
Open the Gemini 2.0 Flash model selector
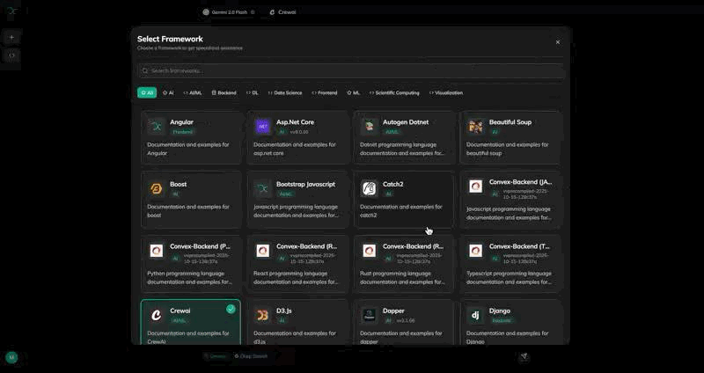pos(229,12)
